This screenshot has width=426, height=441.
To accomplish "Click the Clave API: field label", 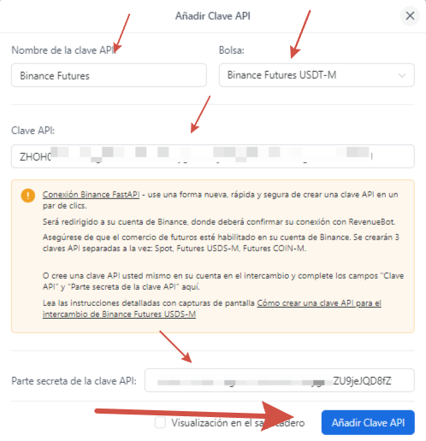I will click(33, 131).
